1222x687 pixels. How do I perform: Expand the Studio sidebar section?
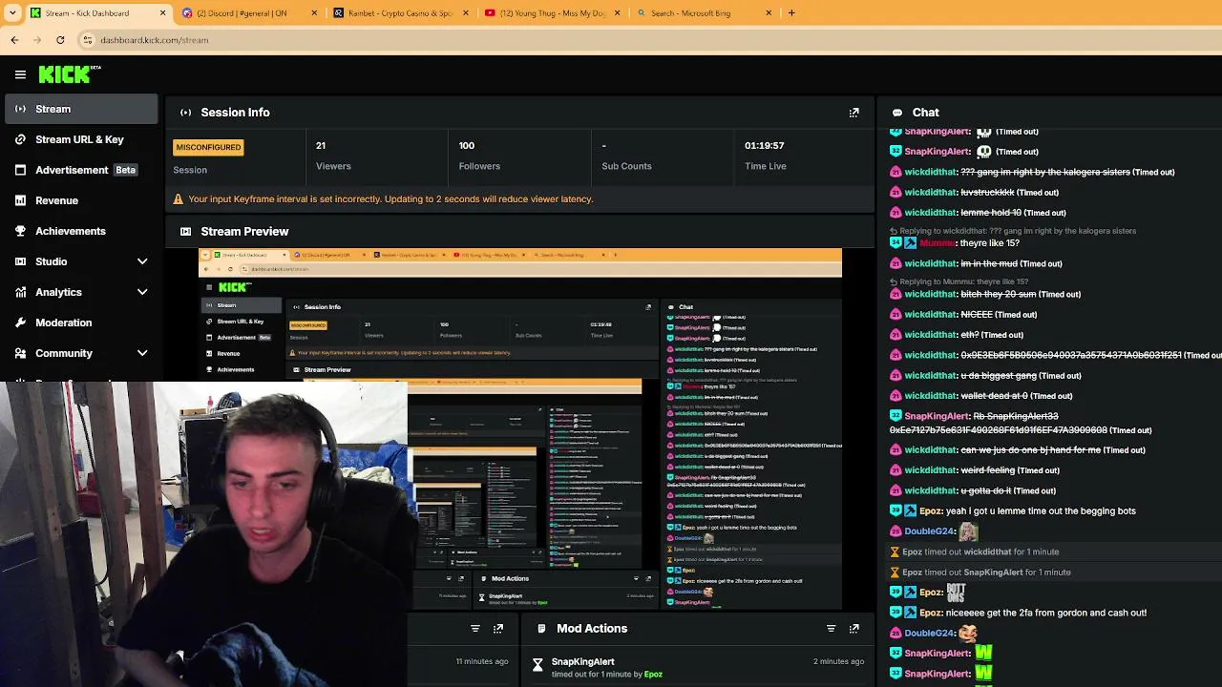[x=142, y=261]
